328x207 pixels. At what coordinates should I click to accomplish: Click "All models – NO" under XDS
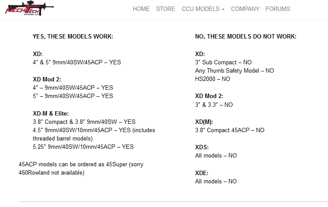216,156
